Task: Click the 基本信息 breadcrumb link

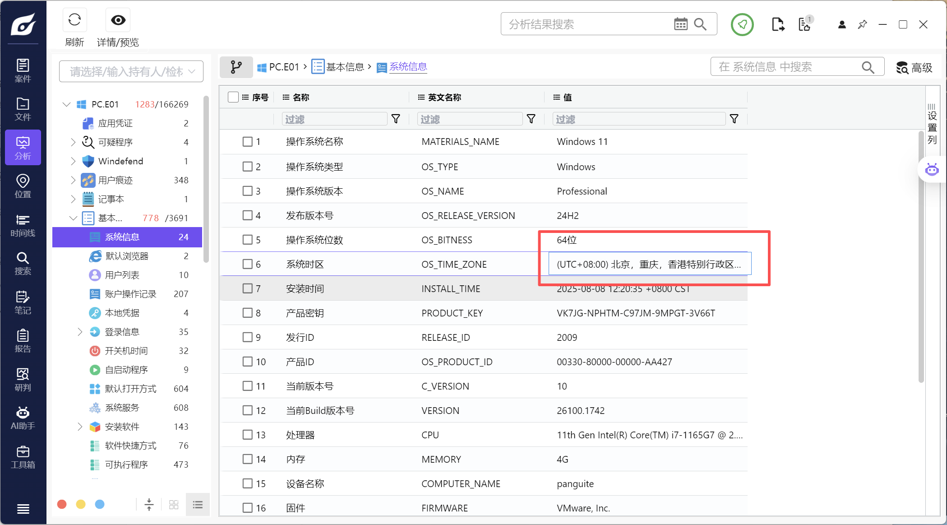Action: point(338,67)
